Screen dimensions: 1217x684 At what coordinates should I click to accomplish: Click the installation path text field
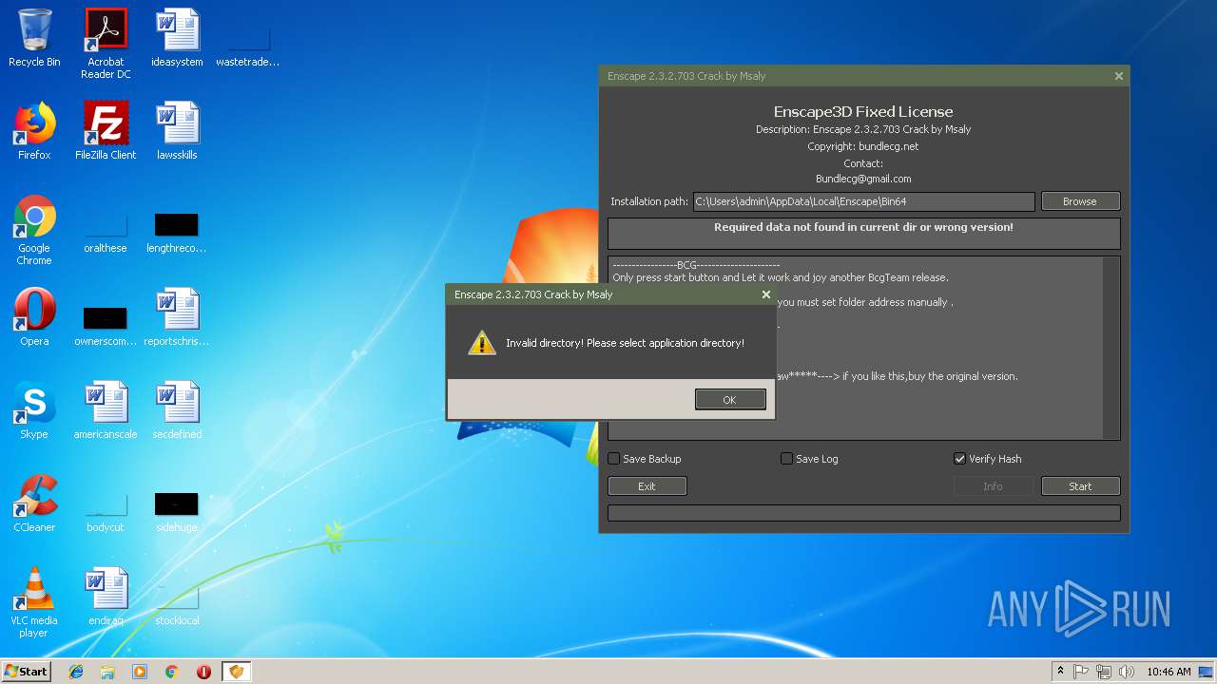coord(863,201)
